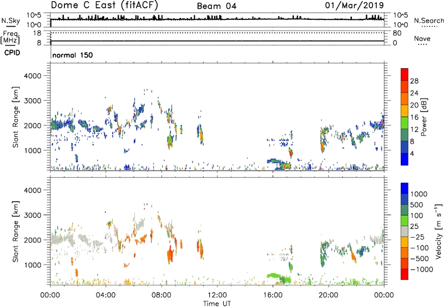Image resolution: width=444 pixels, height=307 pixels.
Task: Click the Velocity [m s-1] colorbar label
Action: click(x=438, y=231)
